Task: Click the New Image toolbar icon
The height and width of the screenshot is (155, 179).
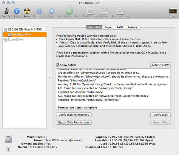Action: click(x=90, y=11)
